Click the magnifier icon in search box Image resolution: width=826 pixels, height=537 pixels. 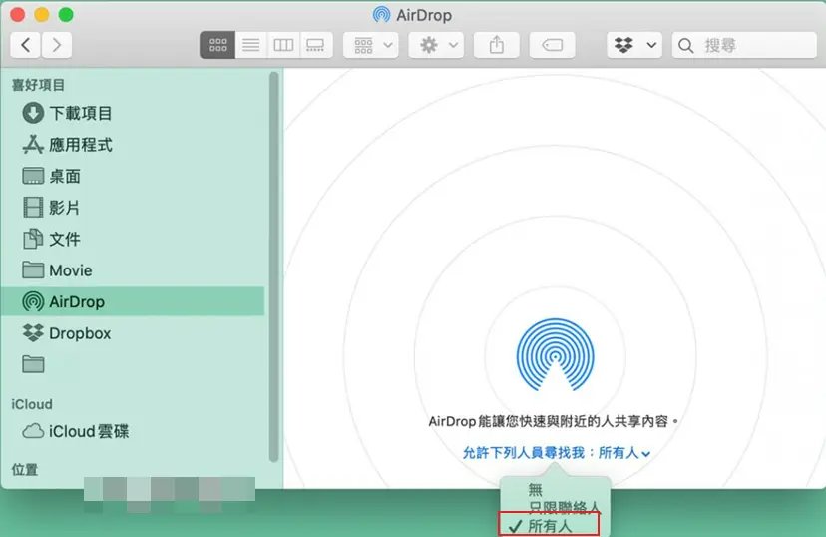point(685,46)
